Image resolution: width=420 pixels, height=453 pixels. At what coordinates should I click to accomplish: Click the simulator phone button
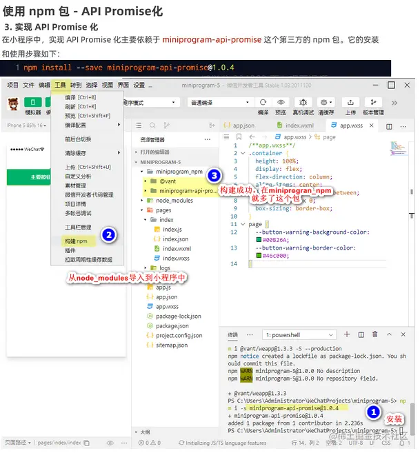click(x=32, y=102)
